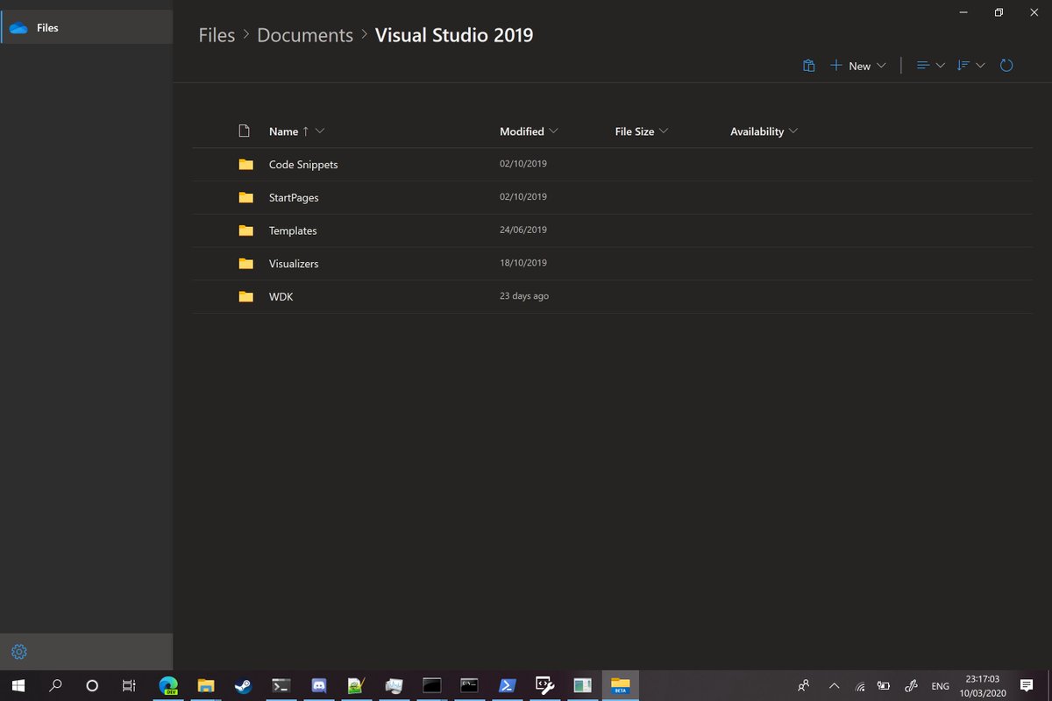The image size is (1052, 701).
Task: Click the file type column icon in header
Action: (x=245, y=131)
